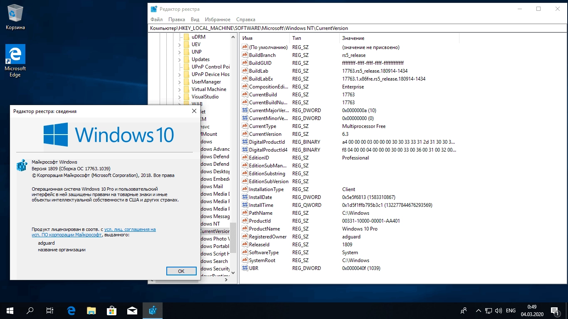
Task: Open taskbar search
Action: pyautogui.click(x=30, y=310)
